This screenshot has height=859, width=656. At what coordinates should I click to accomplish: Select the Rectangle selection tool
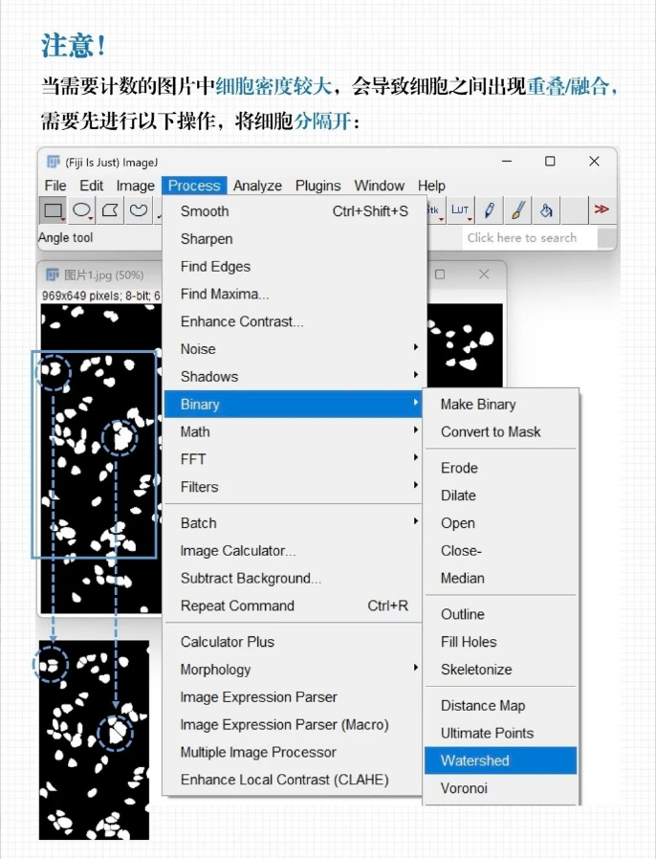[x=54, y=210]
